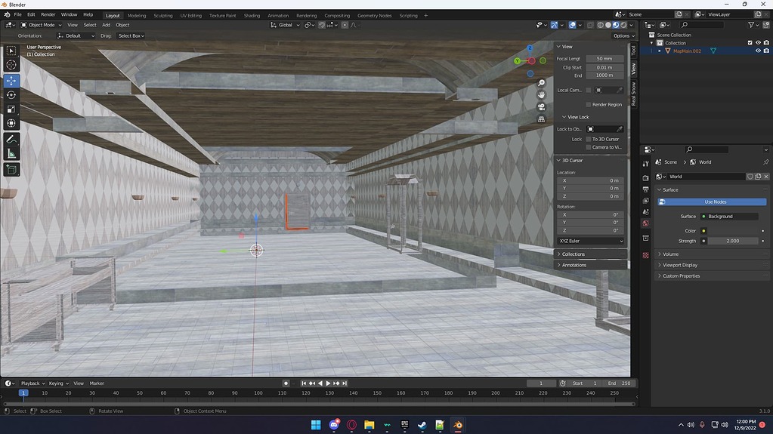This screenshot has height=434, width=773.
Task: Open the Render menu
Action: pos(48,14)
